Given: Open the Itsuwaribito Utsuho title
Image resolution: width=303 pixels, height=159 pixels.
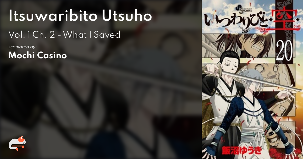Looking at the screenshot, I should click(x=80, y=16).
